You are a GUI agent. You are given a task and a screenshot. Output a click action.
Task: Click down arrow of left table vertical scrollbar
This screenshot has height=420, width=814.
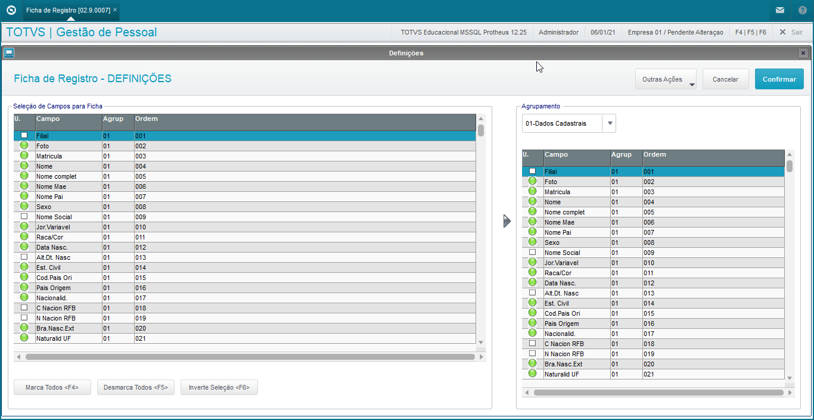tap(481, 342)
